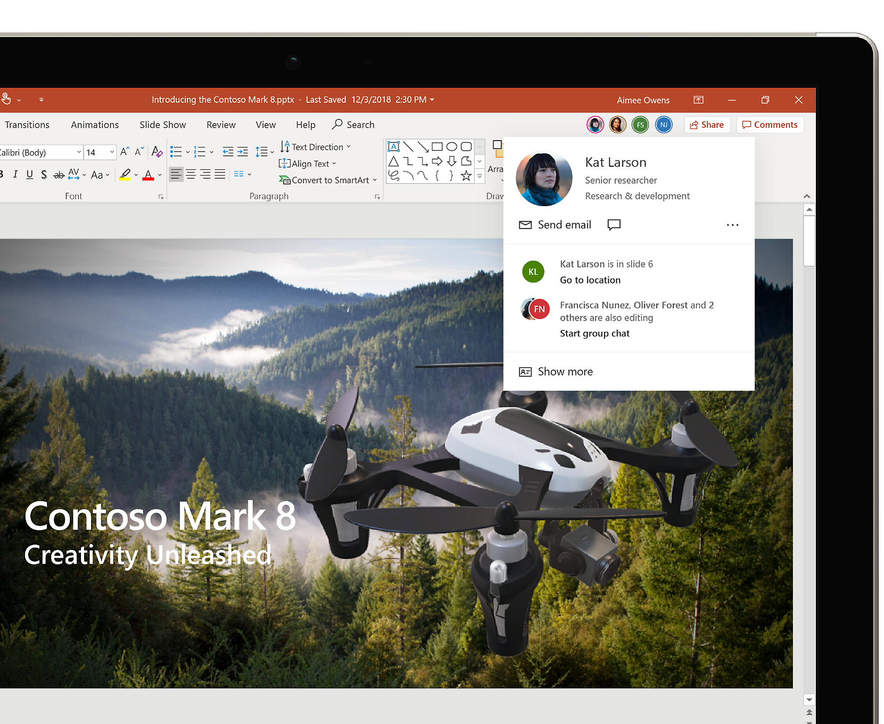The image size is (884, 724).
Task: Click the increase indent icon
Action: [243, 152]
